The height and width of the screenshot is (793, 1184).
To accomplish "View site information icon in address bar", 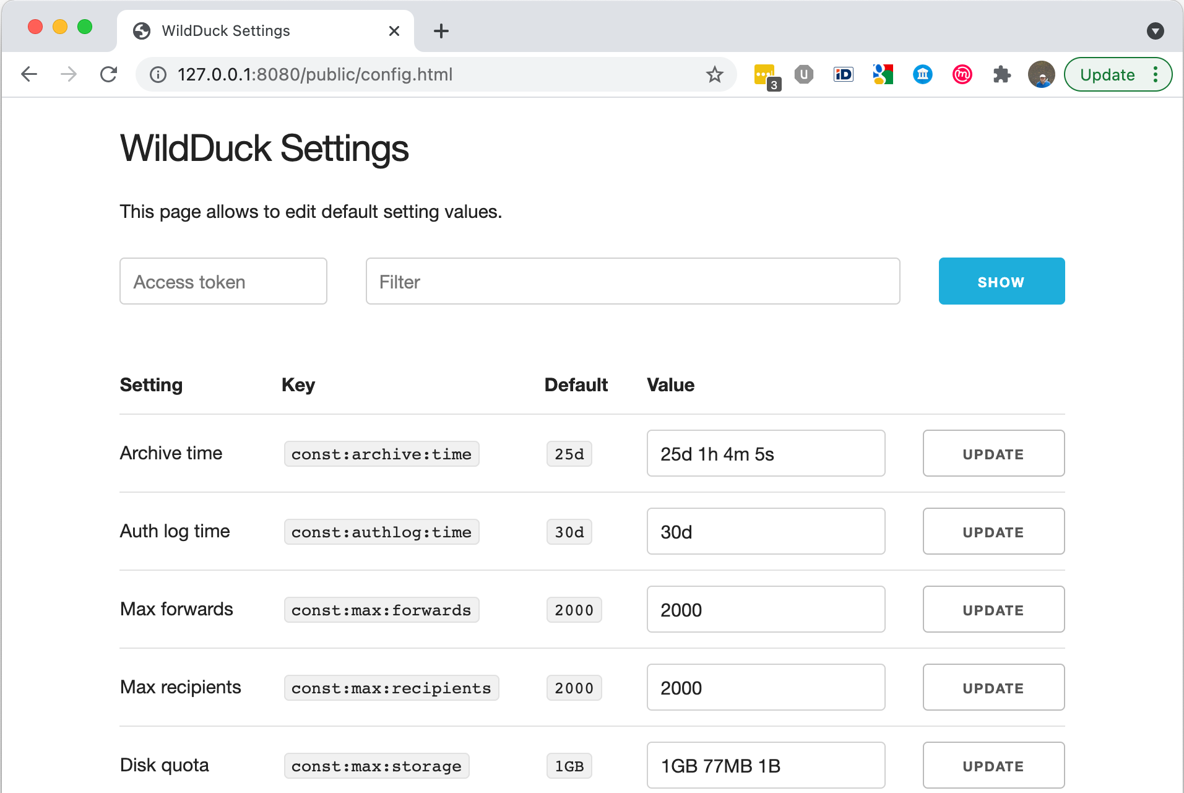I will (x=158, y=75).
